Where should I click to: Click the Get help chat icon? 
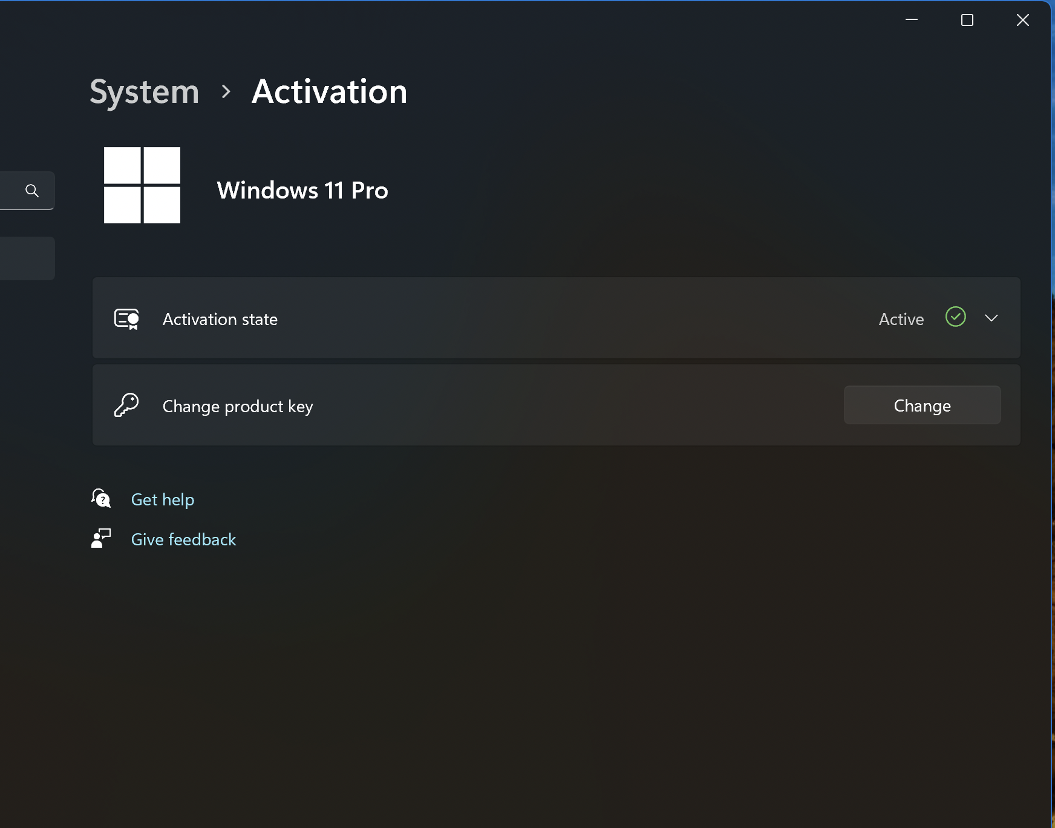click(101, 498)
